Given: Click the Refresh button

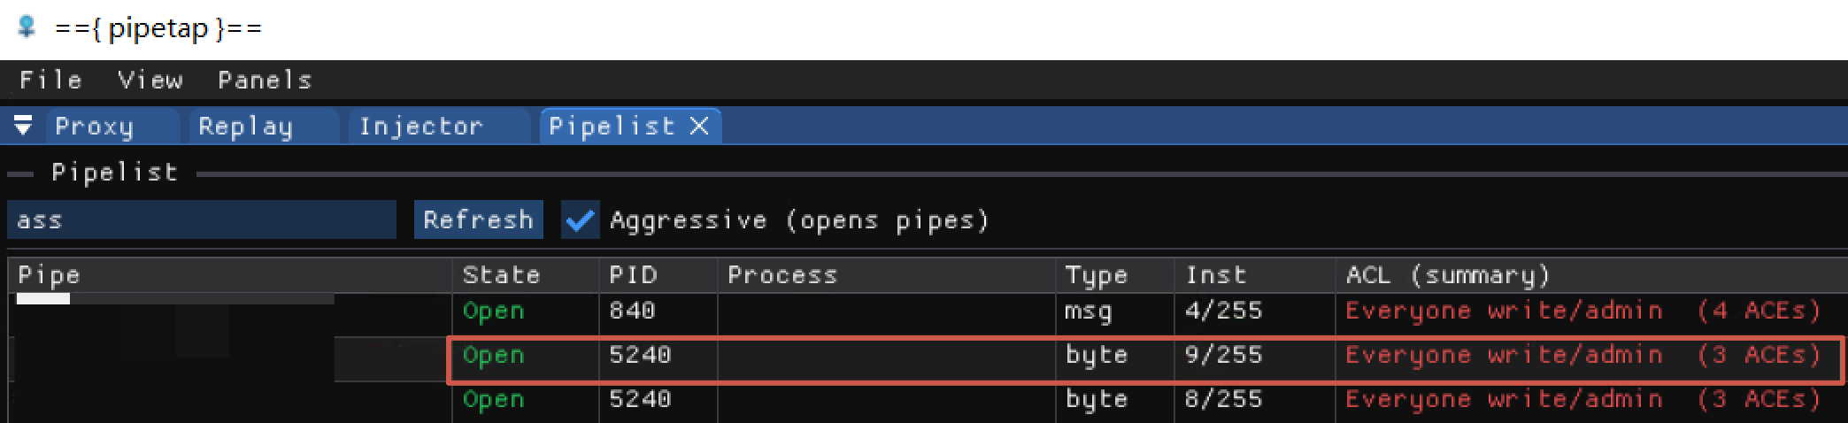Looking at the screenshot, I should 478,219.
